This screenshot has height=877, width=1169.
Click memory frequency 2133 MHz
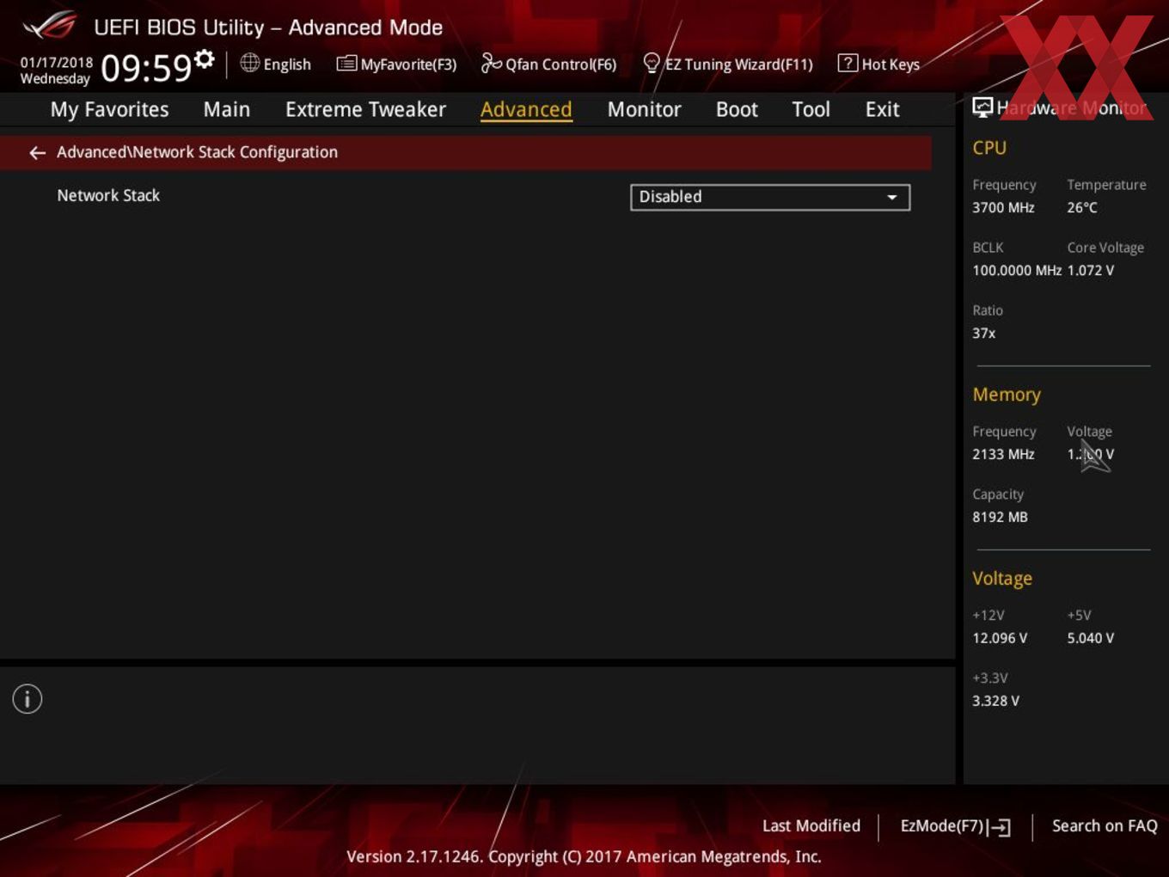(x=1003, y=454)
